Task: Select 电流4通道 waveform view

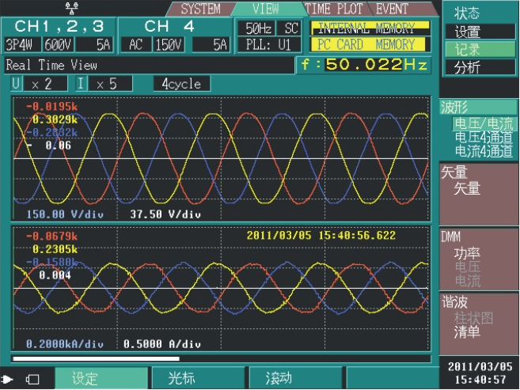Action: pos(483,150)
